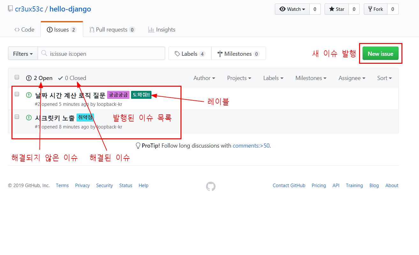Viewport: 419px width, 255px height.
Task: Check the box for issue 시크릿키 노출
Action: 17,117
